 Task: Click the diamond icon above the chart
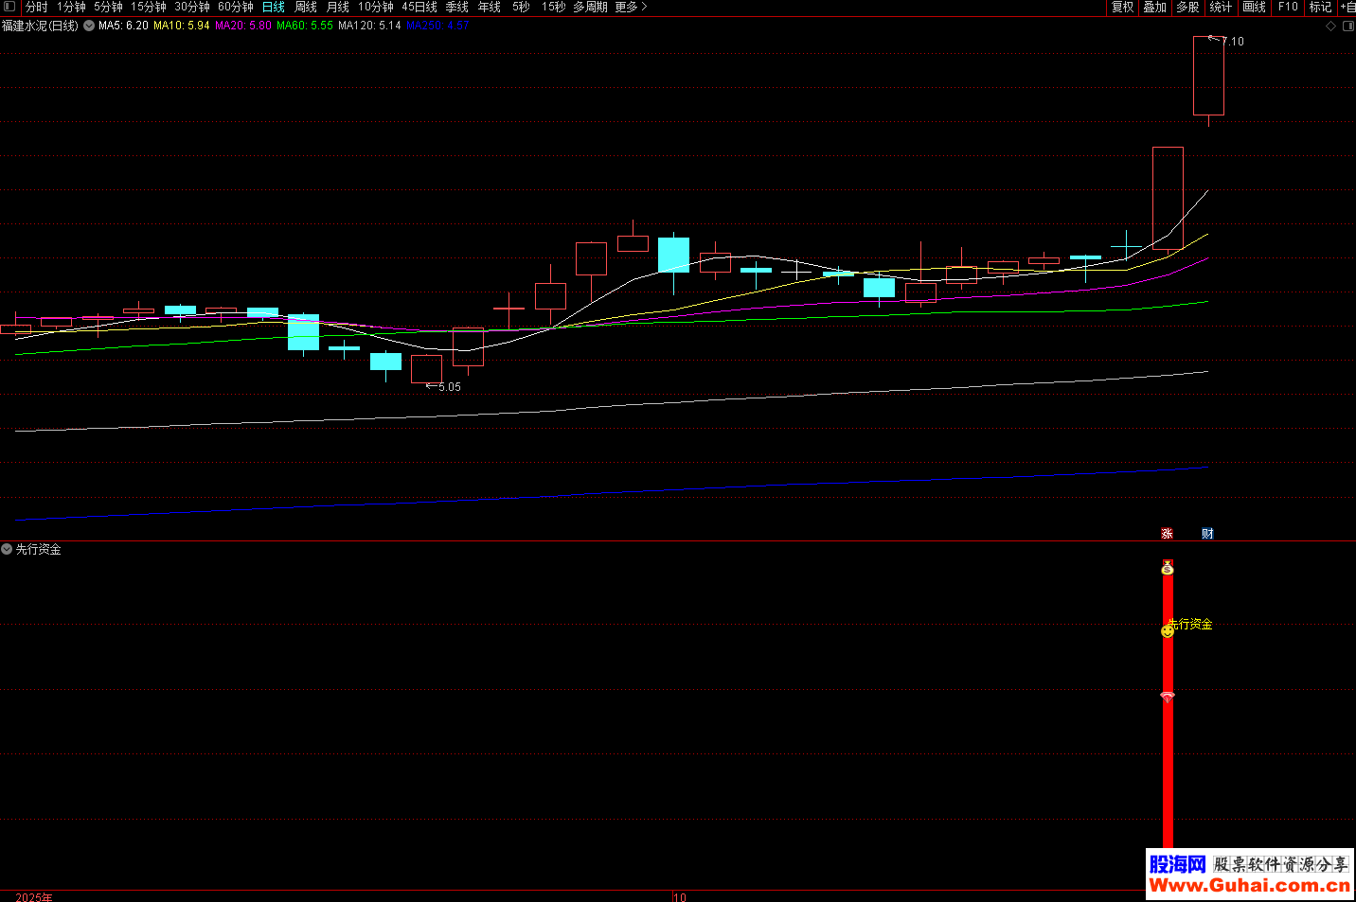[1330, 27]
